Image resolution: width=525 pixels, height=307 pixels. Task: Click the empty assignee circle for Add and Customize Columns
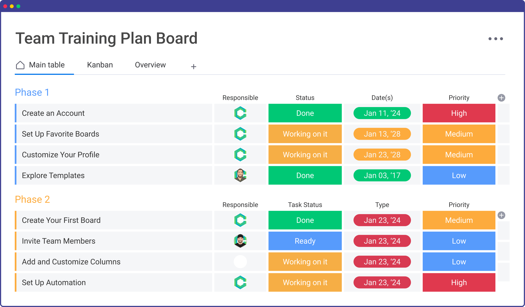(x=240, y=262)
